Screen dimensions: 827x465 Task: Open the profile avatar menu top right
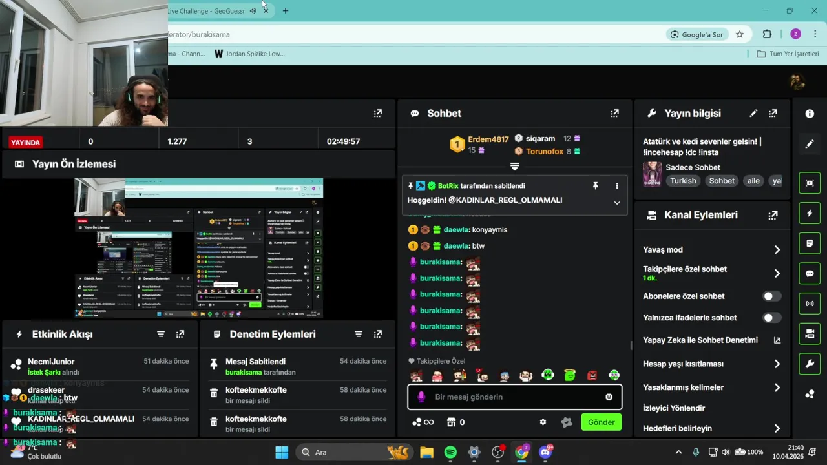797,82
